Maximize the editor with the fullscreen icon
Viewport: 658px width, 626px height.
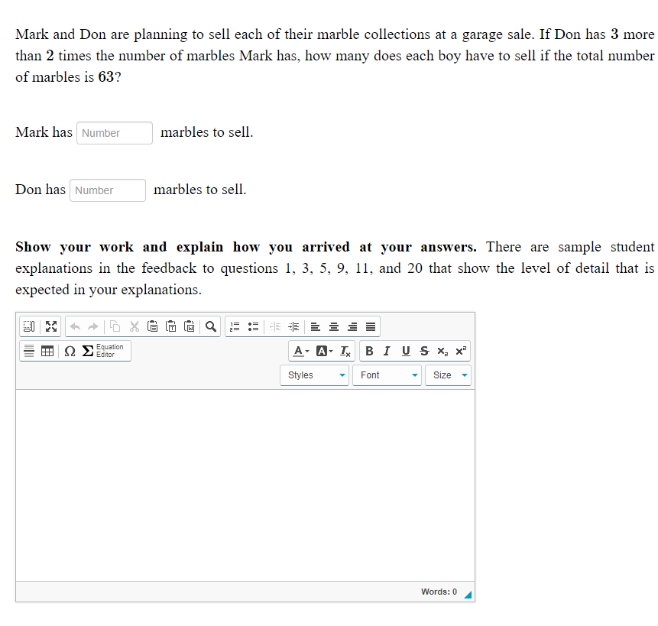tap(51, 326)
